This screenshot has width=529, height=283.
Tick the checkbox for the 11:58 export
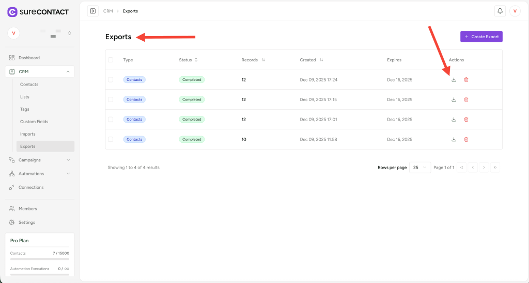111,139
